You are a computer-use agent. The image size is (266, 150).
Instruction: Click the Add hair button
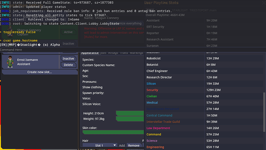122,145
